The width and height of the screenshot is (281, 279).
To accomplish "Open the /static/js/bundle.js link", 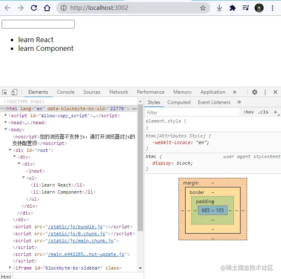I will (x=75, y=227).
